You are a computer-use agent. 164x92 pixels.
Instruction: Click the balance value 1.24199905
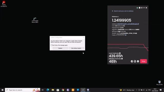pos(121,20)
